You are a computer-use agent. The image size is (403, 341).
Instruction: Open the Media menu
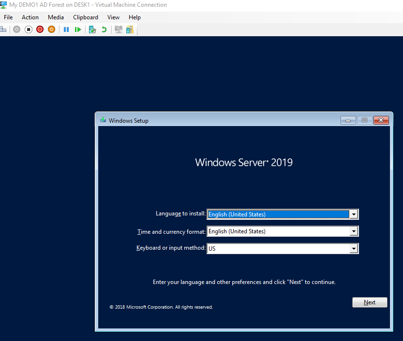click(x=56, y=17)
